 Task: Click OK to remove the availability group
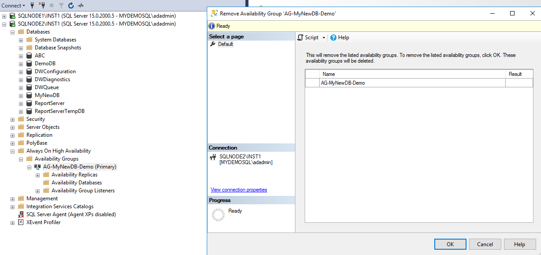click(450, 244)
